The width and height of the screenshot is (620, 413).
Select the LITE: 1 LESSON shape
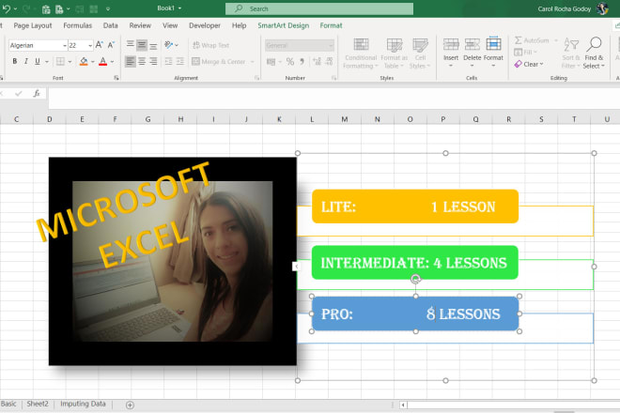click(x=415, y=206)
